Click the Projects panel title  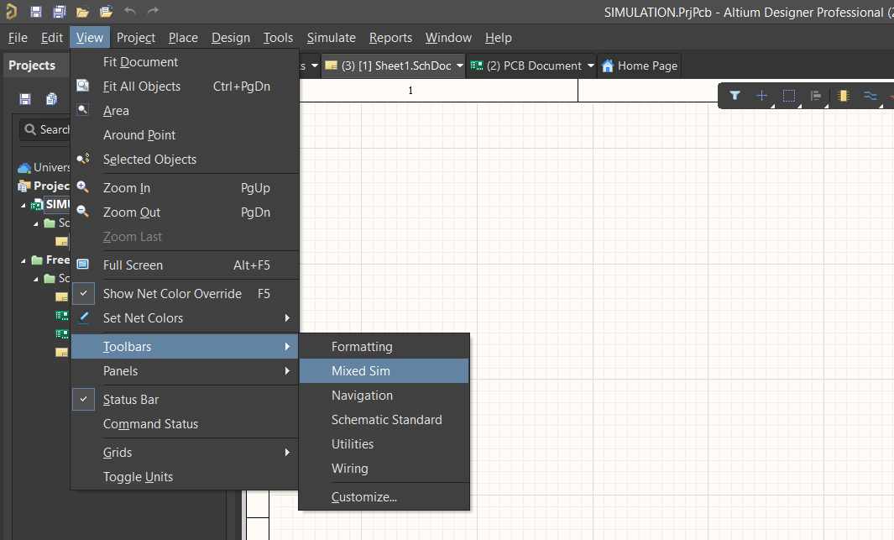pos(32,66)
